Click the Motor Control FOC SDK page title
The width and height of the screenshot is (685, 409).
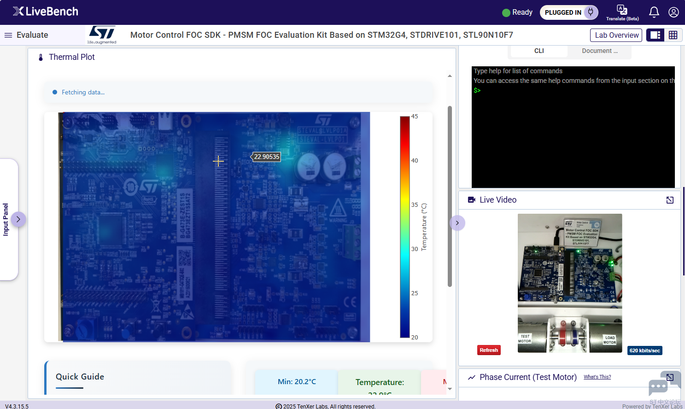[322, 35]
